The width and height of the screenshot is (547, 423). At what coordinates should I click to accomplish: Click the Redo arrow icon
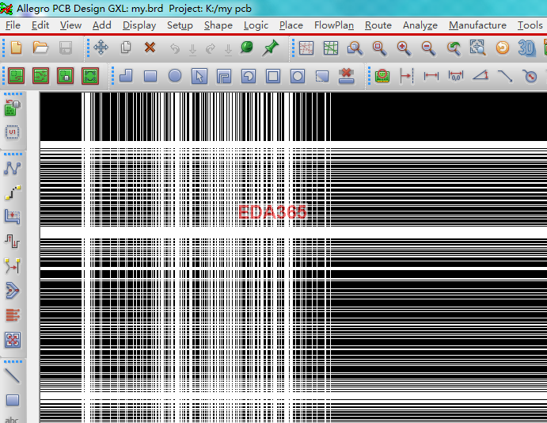click(x=211, y=49)
